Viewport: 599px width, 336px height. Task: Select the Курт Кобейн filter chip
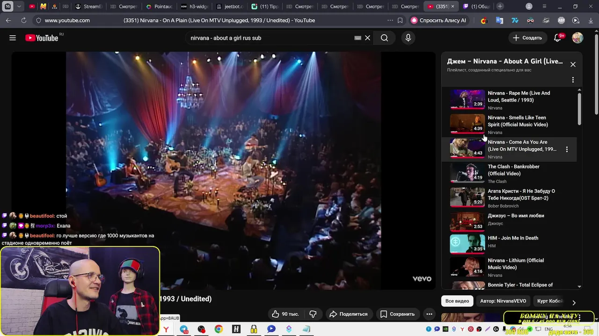(550, 301)
